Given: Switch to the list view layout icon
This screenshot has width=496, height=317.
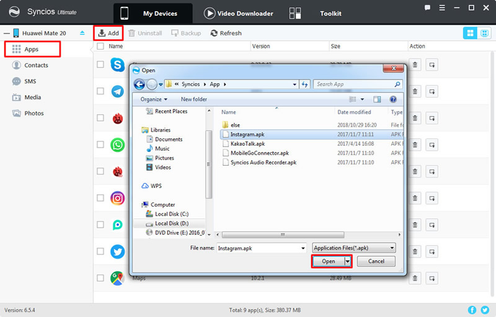Looking at the screenshot, I should point(470,33).
